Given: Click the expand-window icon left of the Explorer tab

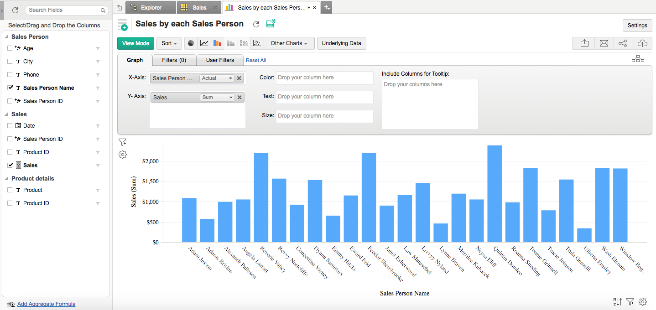Looking at the screenshot, I should [119, 7].
